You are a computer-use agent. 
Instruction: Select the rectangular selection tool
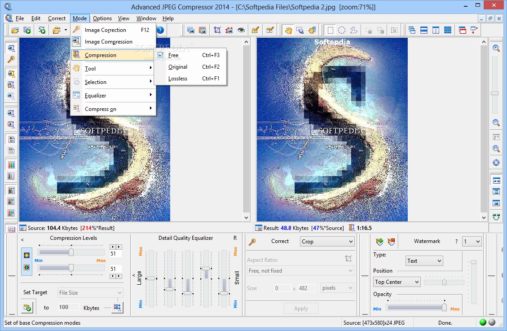(x=330, y=31)
